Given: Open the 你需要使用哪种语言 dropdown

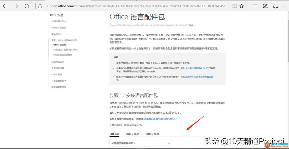Looking at the screenshot, I should (x=141, y=143).
